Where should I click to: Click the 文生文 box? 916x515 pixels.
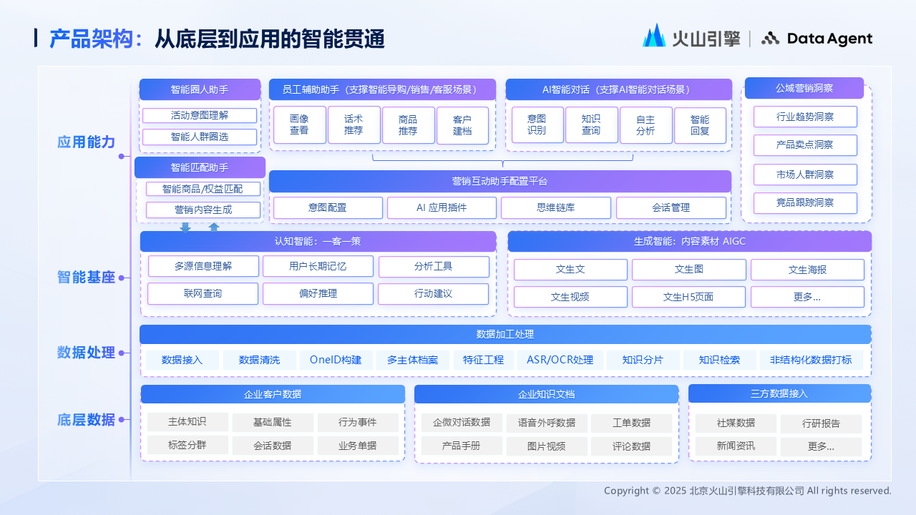[x=570, y=270]
